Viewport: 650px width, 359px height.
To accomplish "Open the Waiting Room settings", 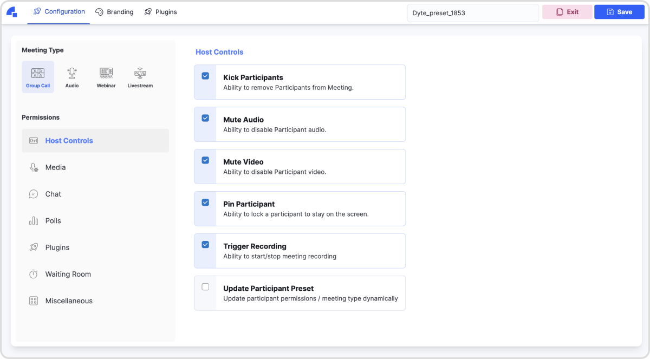I will click(x=68, y=274).
